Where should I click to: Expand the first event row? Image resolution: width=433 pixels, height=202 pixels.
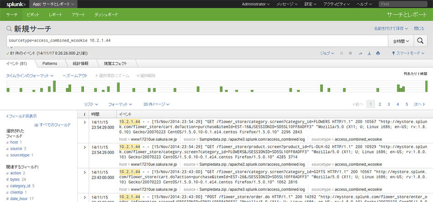[85, 122]
